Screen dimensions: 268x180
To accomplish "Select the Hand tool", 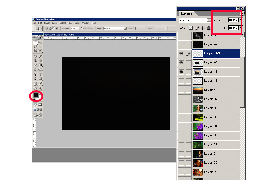I will coord(35,88).
